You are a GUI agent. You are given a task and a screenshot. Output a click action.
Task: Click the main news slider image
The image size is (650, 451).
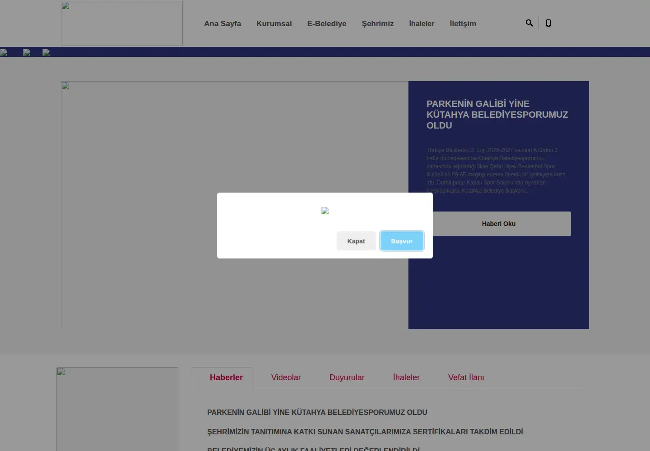[235, 205]
